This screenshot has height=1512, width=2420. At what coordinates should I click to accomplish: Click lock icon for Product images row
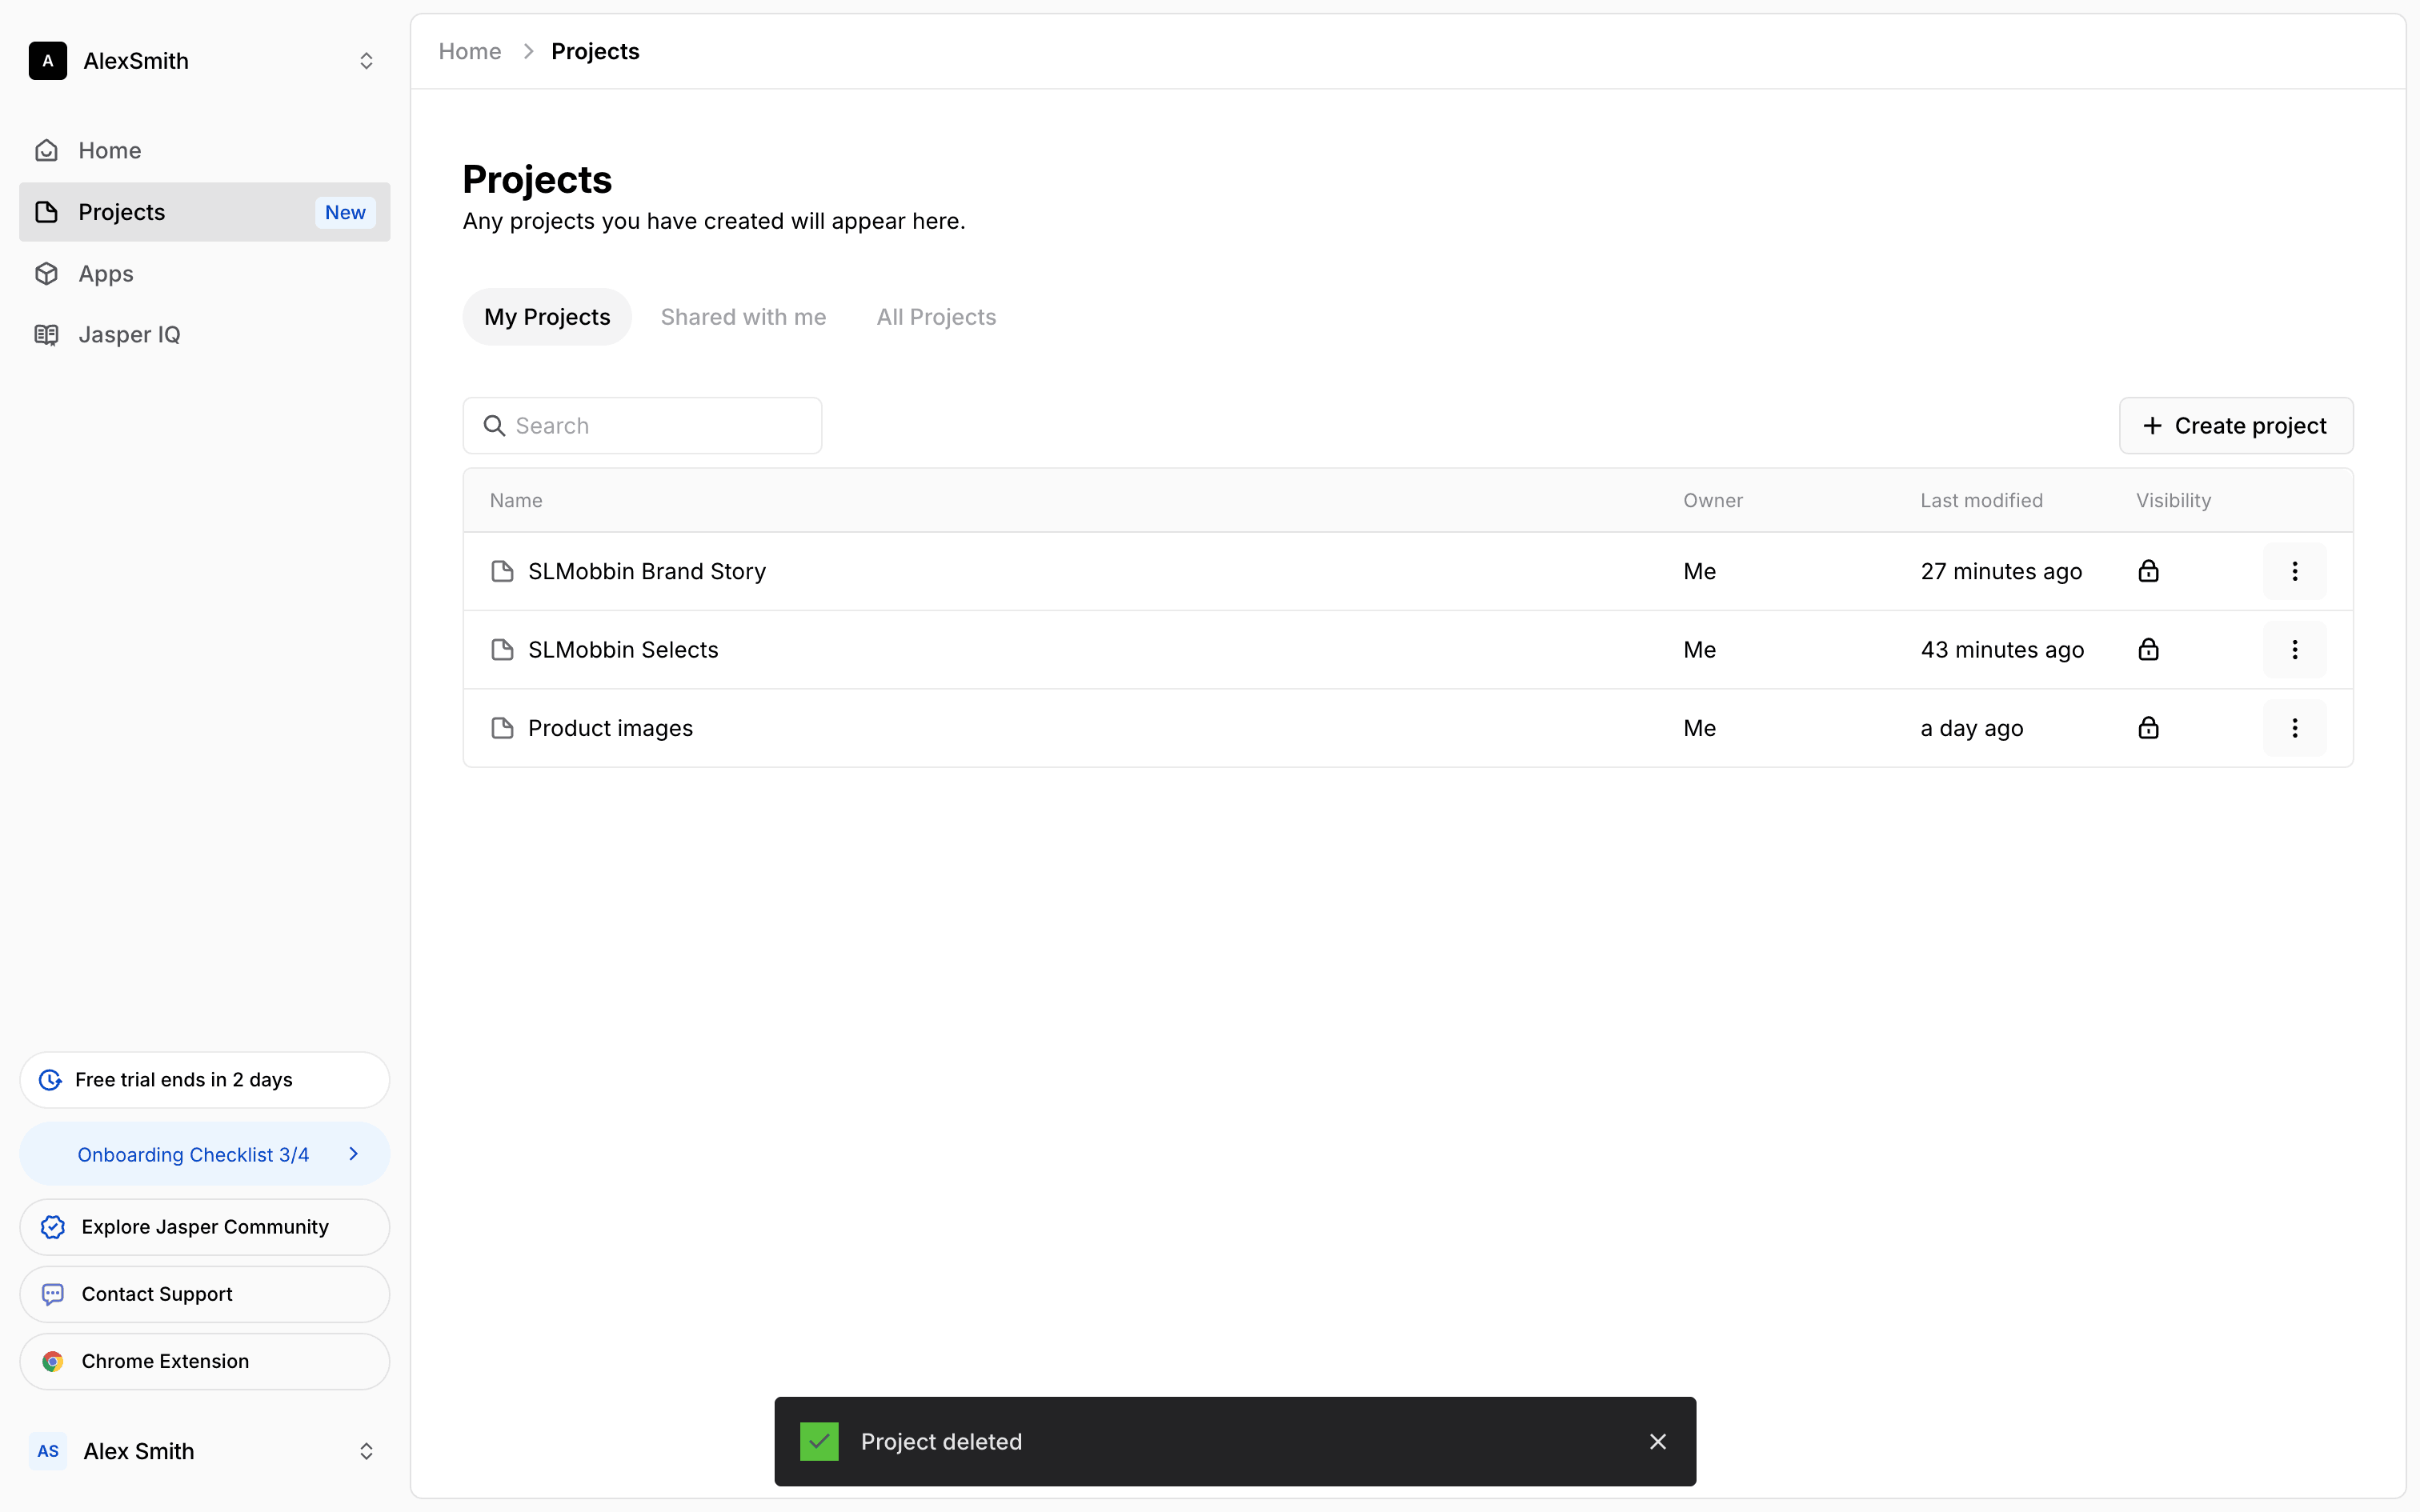[2148, 728]
